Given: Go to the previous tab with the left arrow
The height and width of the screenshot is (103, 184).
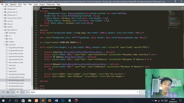Looking at the screenshot, I should pyautogui.click(x=35, y=8).
